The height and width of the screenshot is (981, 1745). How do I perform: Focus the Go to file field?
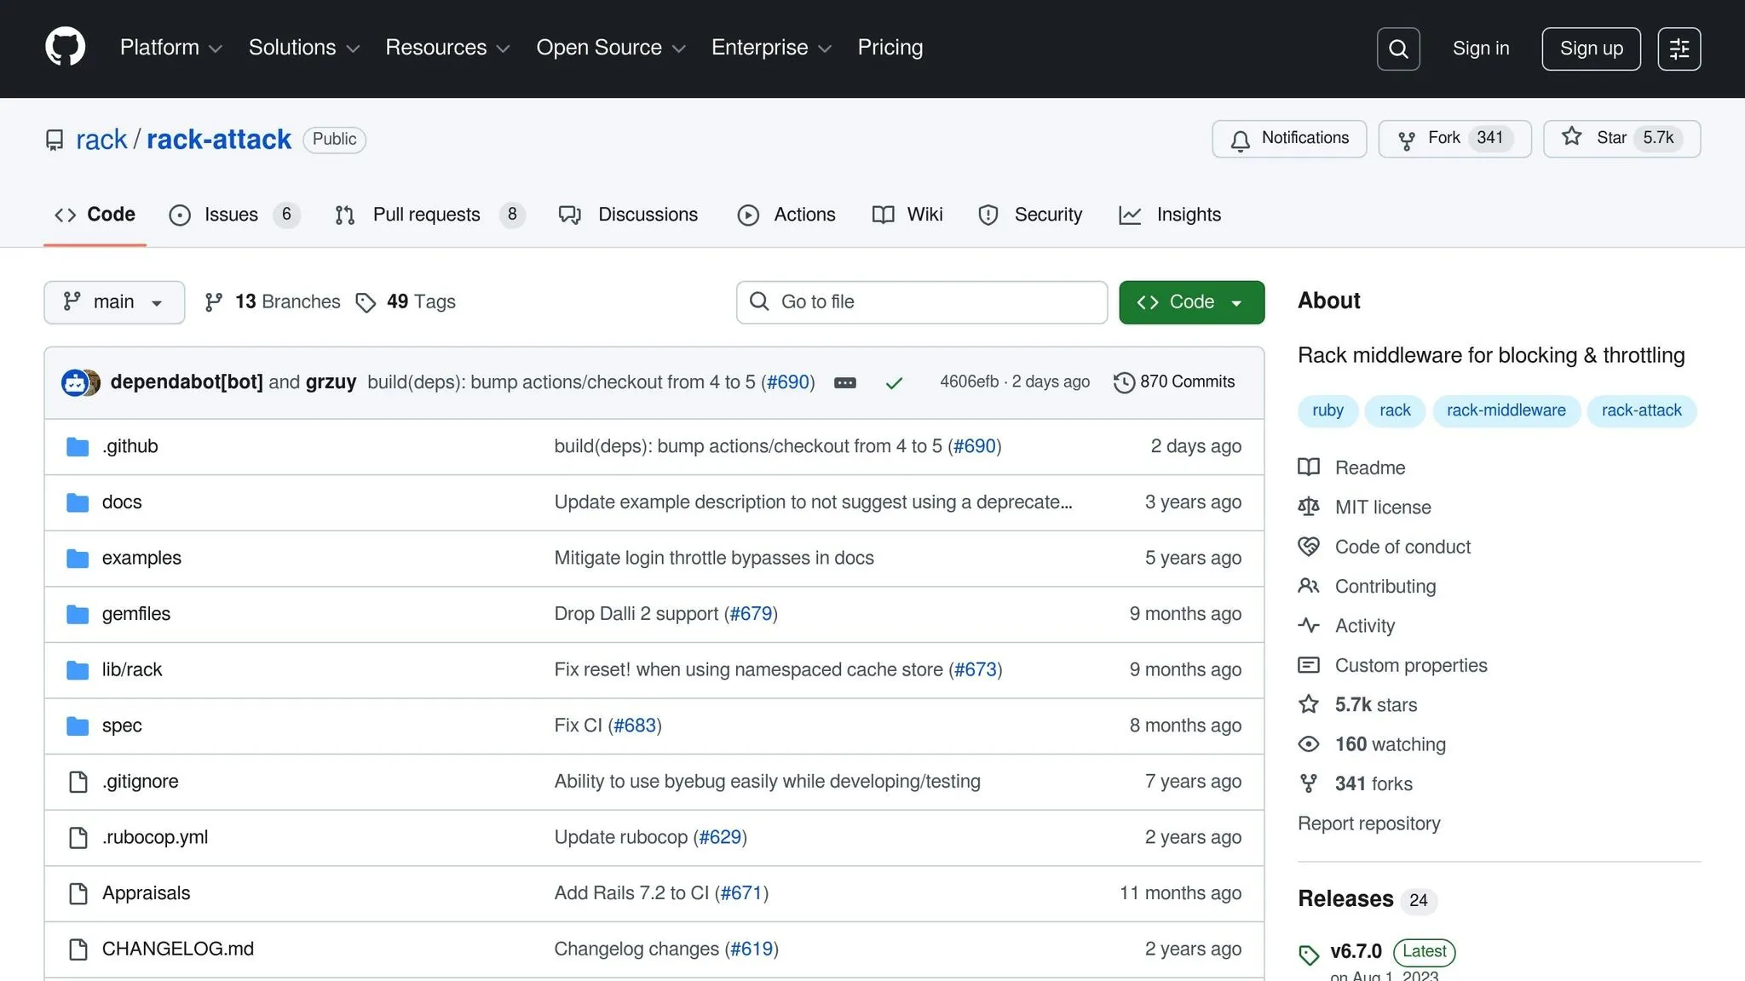click(922, 302)
